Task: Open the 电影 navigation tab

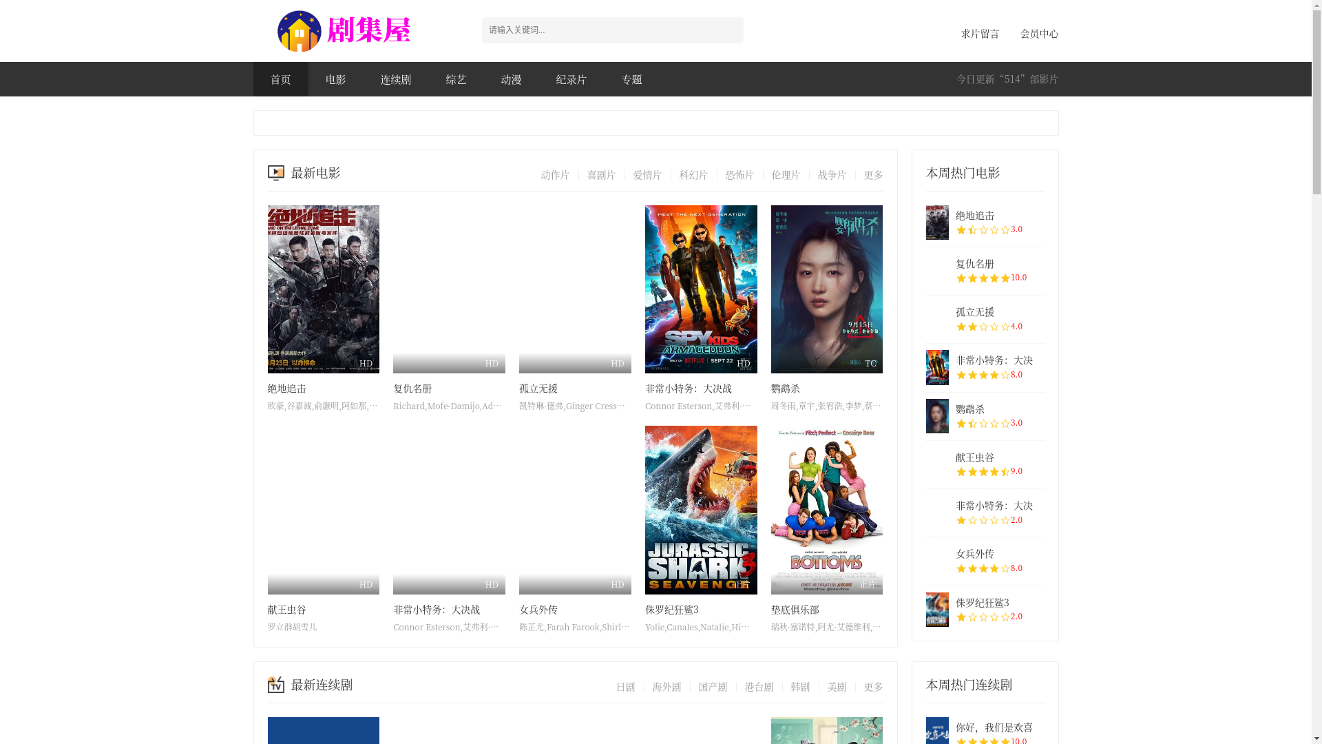Action: [335, 79]
